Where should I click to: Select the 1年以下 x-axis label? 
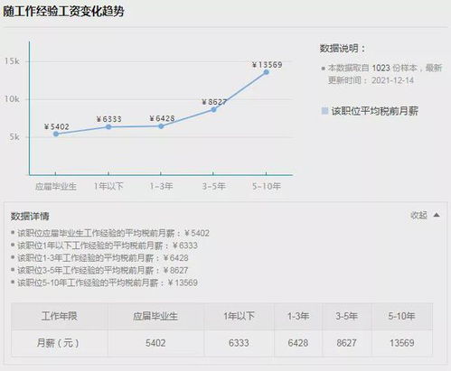click(x=108, y=186)
